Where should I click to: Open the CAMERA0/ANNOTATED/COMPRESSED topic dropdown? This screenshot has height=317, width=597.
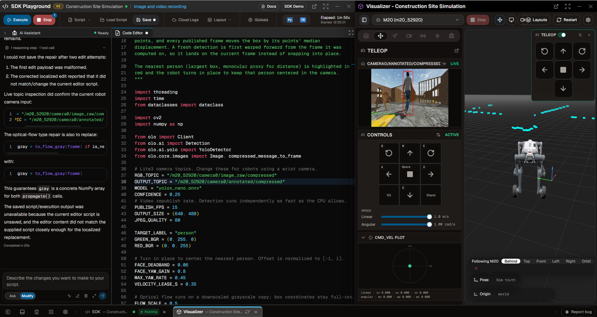[x=407, y=63]
